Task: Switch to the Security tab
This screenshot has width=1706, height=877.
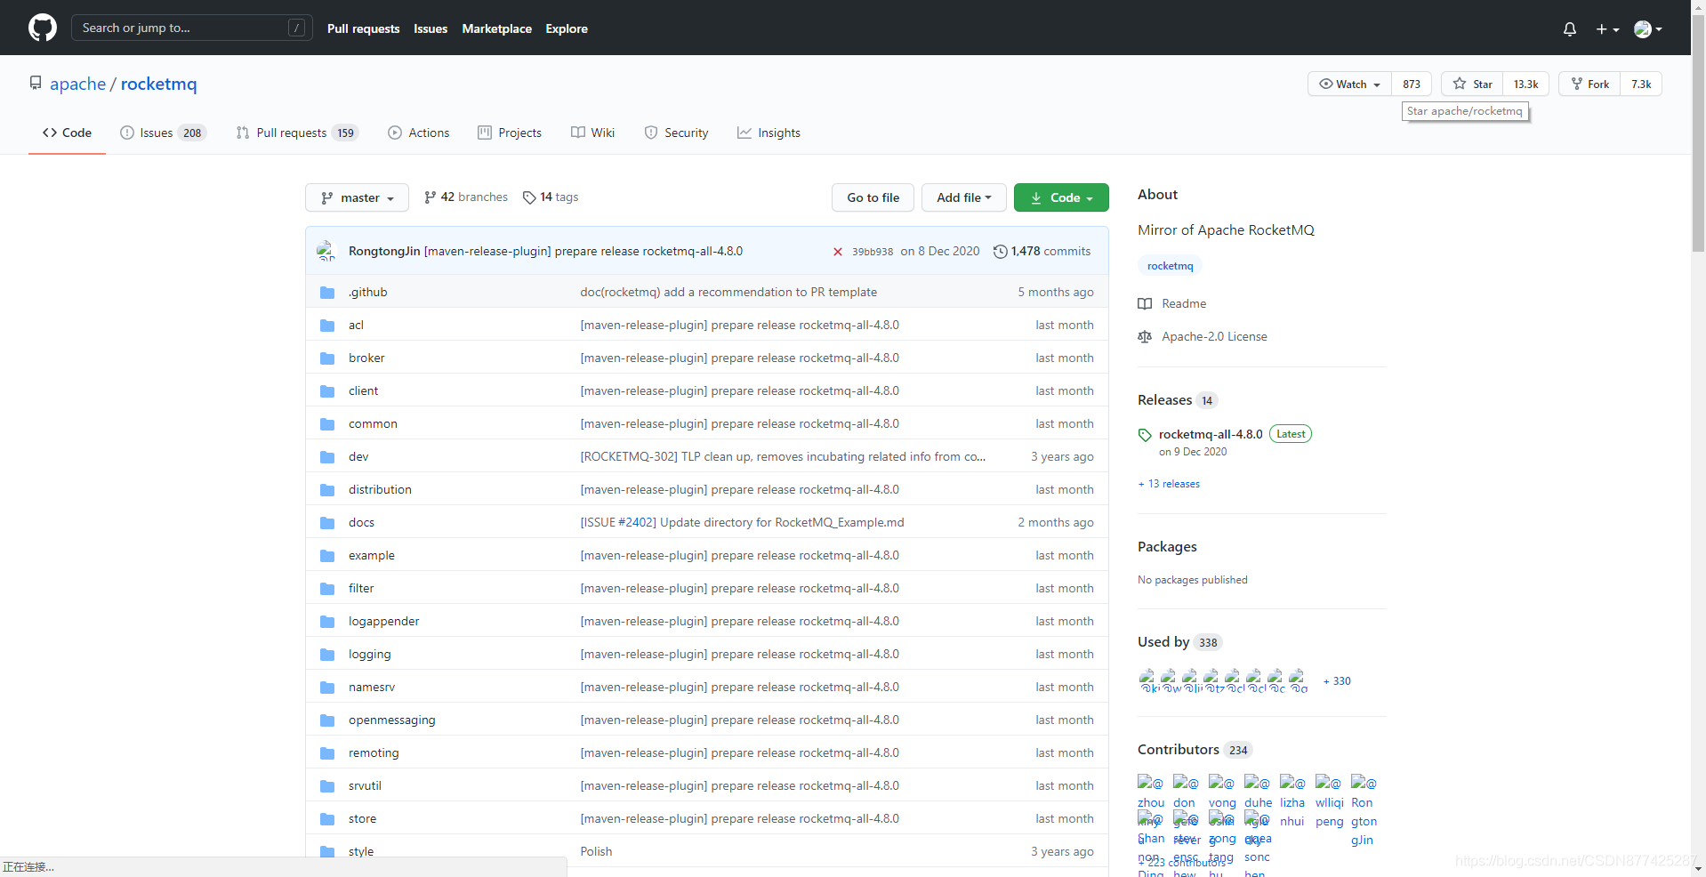Action: point(676,133)
